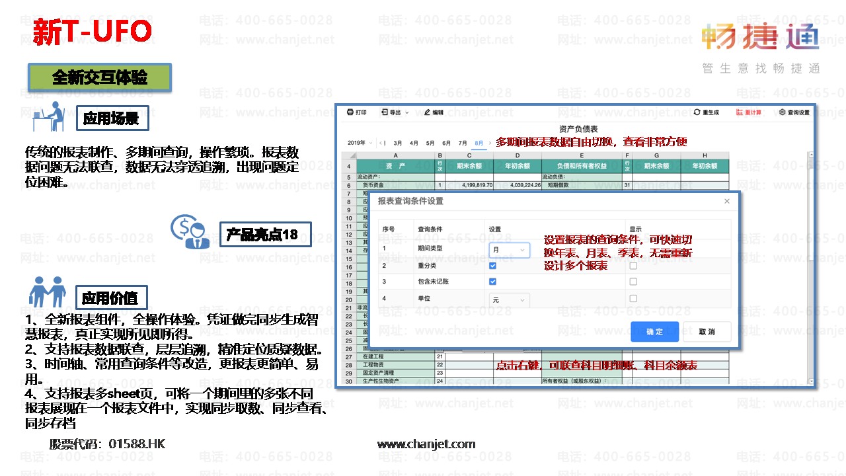Click the select-all corner of the sheet

(x=348, y=155)
